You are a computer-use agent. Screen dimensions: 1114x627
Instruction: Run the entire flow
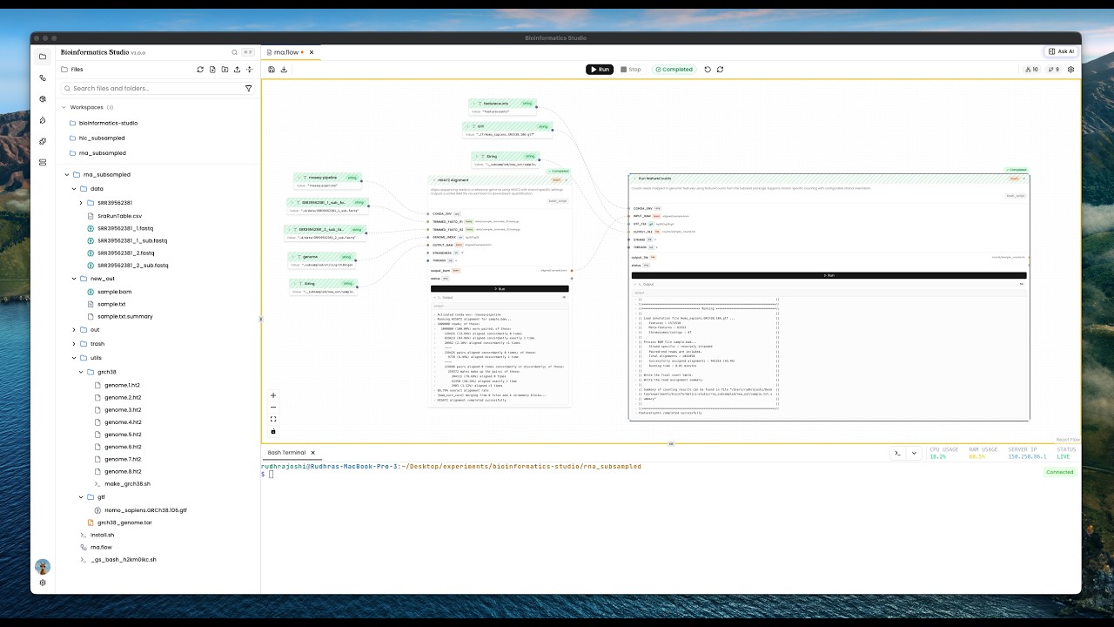coord(600,70)
